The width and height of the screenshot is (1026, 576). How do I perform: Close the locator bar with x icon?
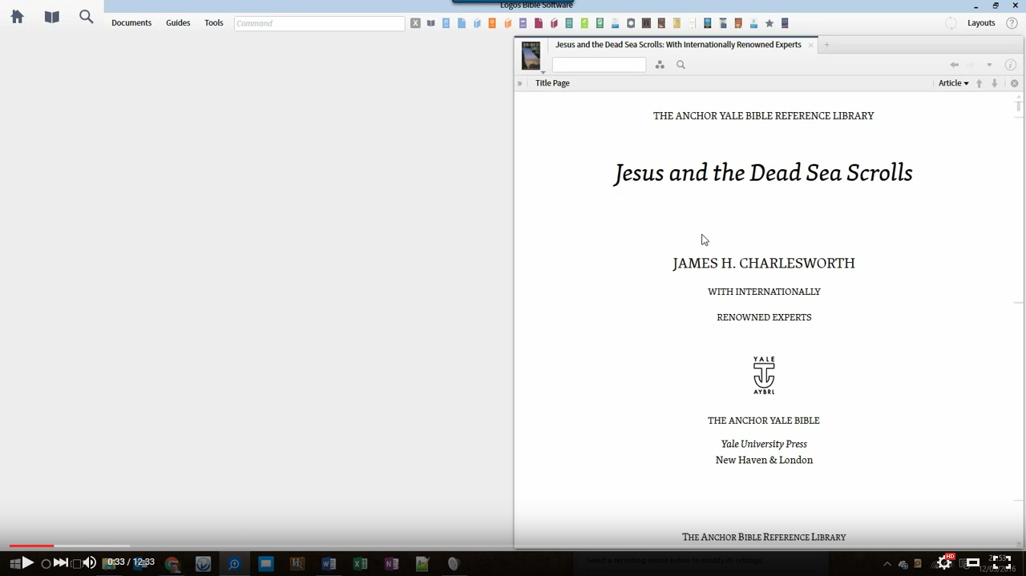coord(1014,83)
